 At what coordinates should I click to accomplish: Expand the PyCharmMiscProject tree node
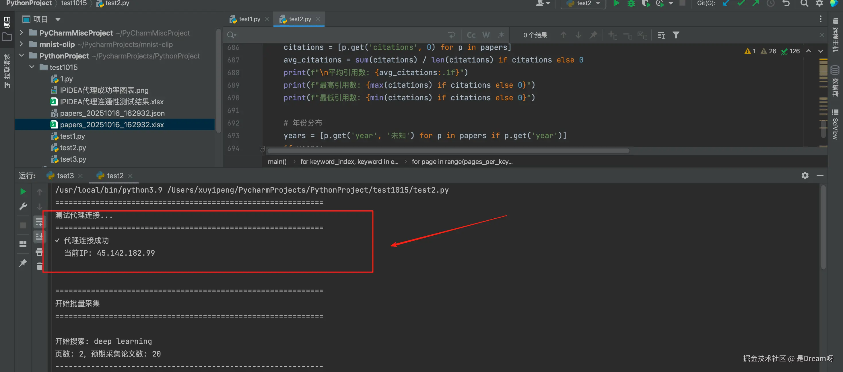point(21,33)
